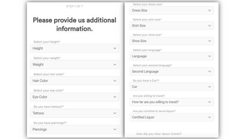The width and height of the screenshot is (247, 139).
Task: Select the Car dropdown
Action: (171, 87)
